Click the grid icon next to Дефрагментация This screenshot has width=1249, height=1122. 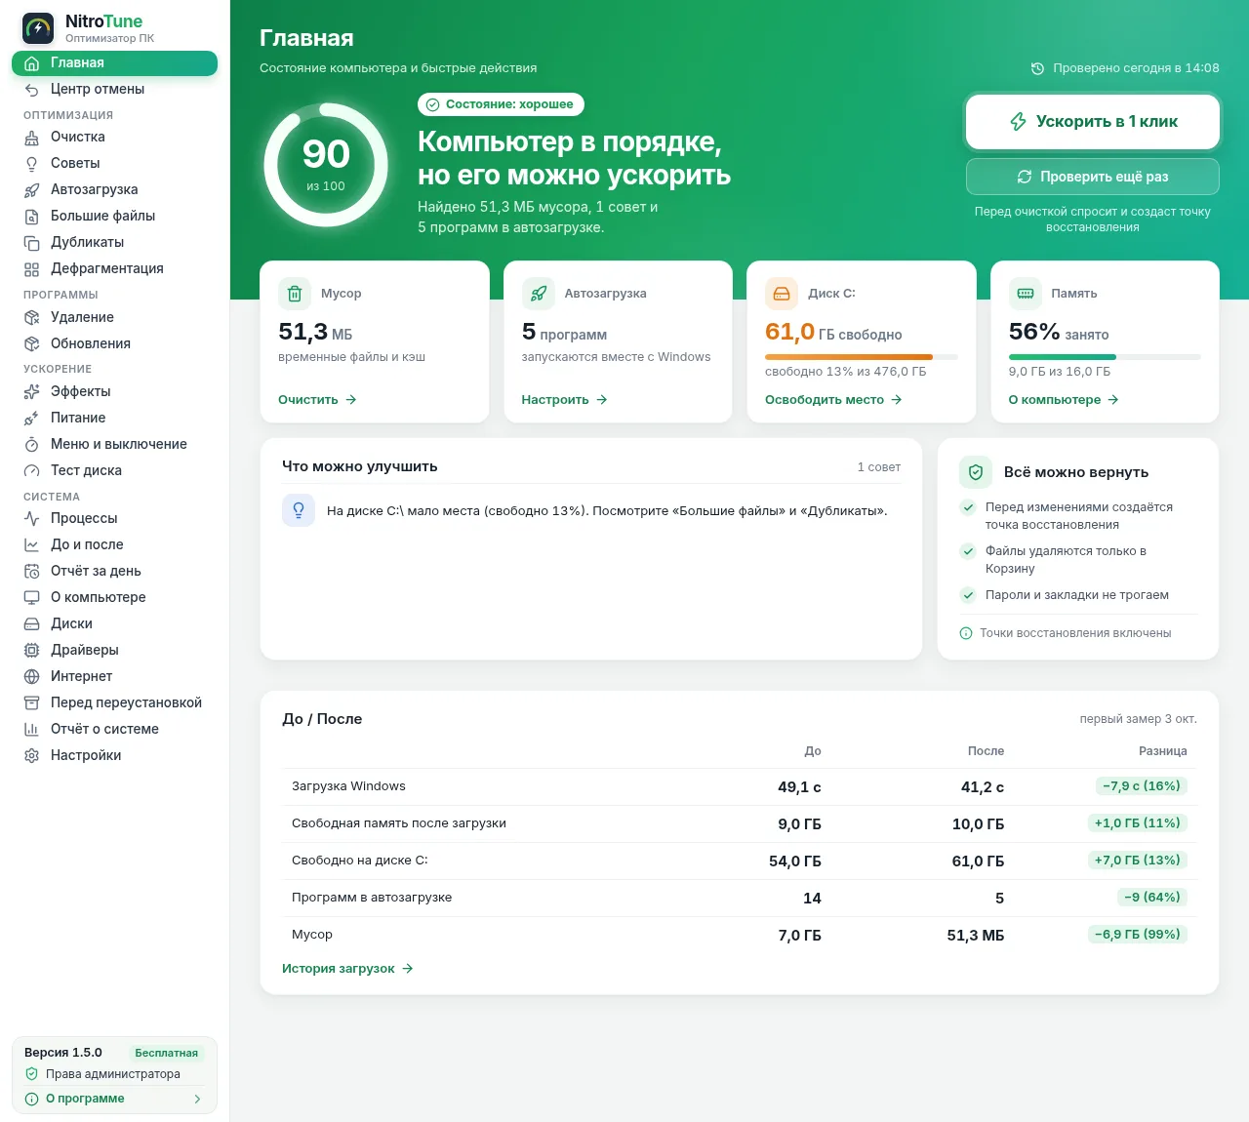point(31,269)
